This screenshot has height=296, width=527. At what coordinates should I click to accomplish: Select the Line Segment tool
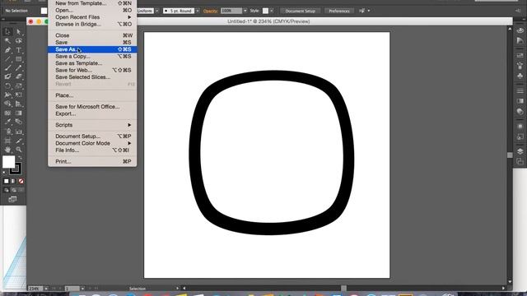[7, 59]
